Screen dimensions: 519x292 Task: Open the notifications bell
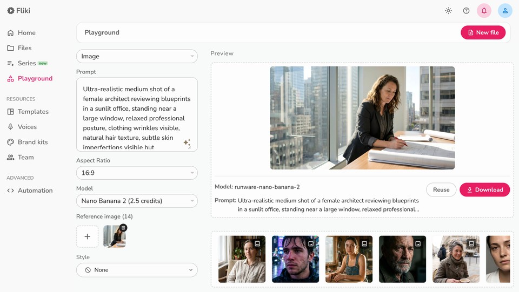coord(484,10)
